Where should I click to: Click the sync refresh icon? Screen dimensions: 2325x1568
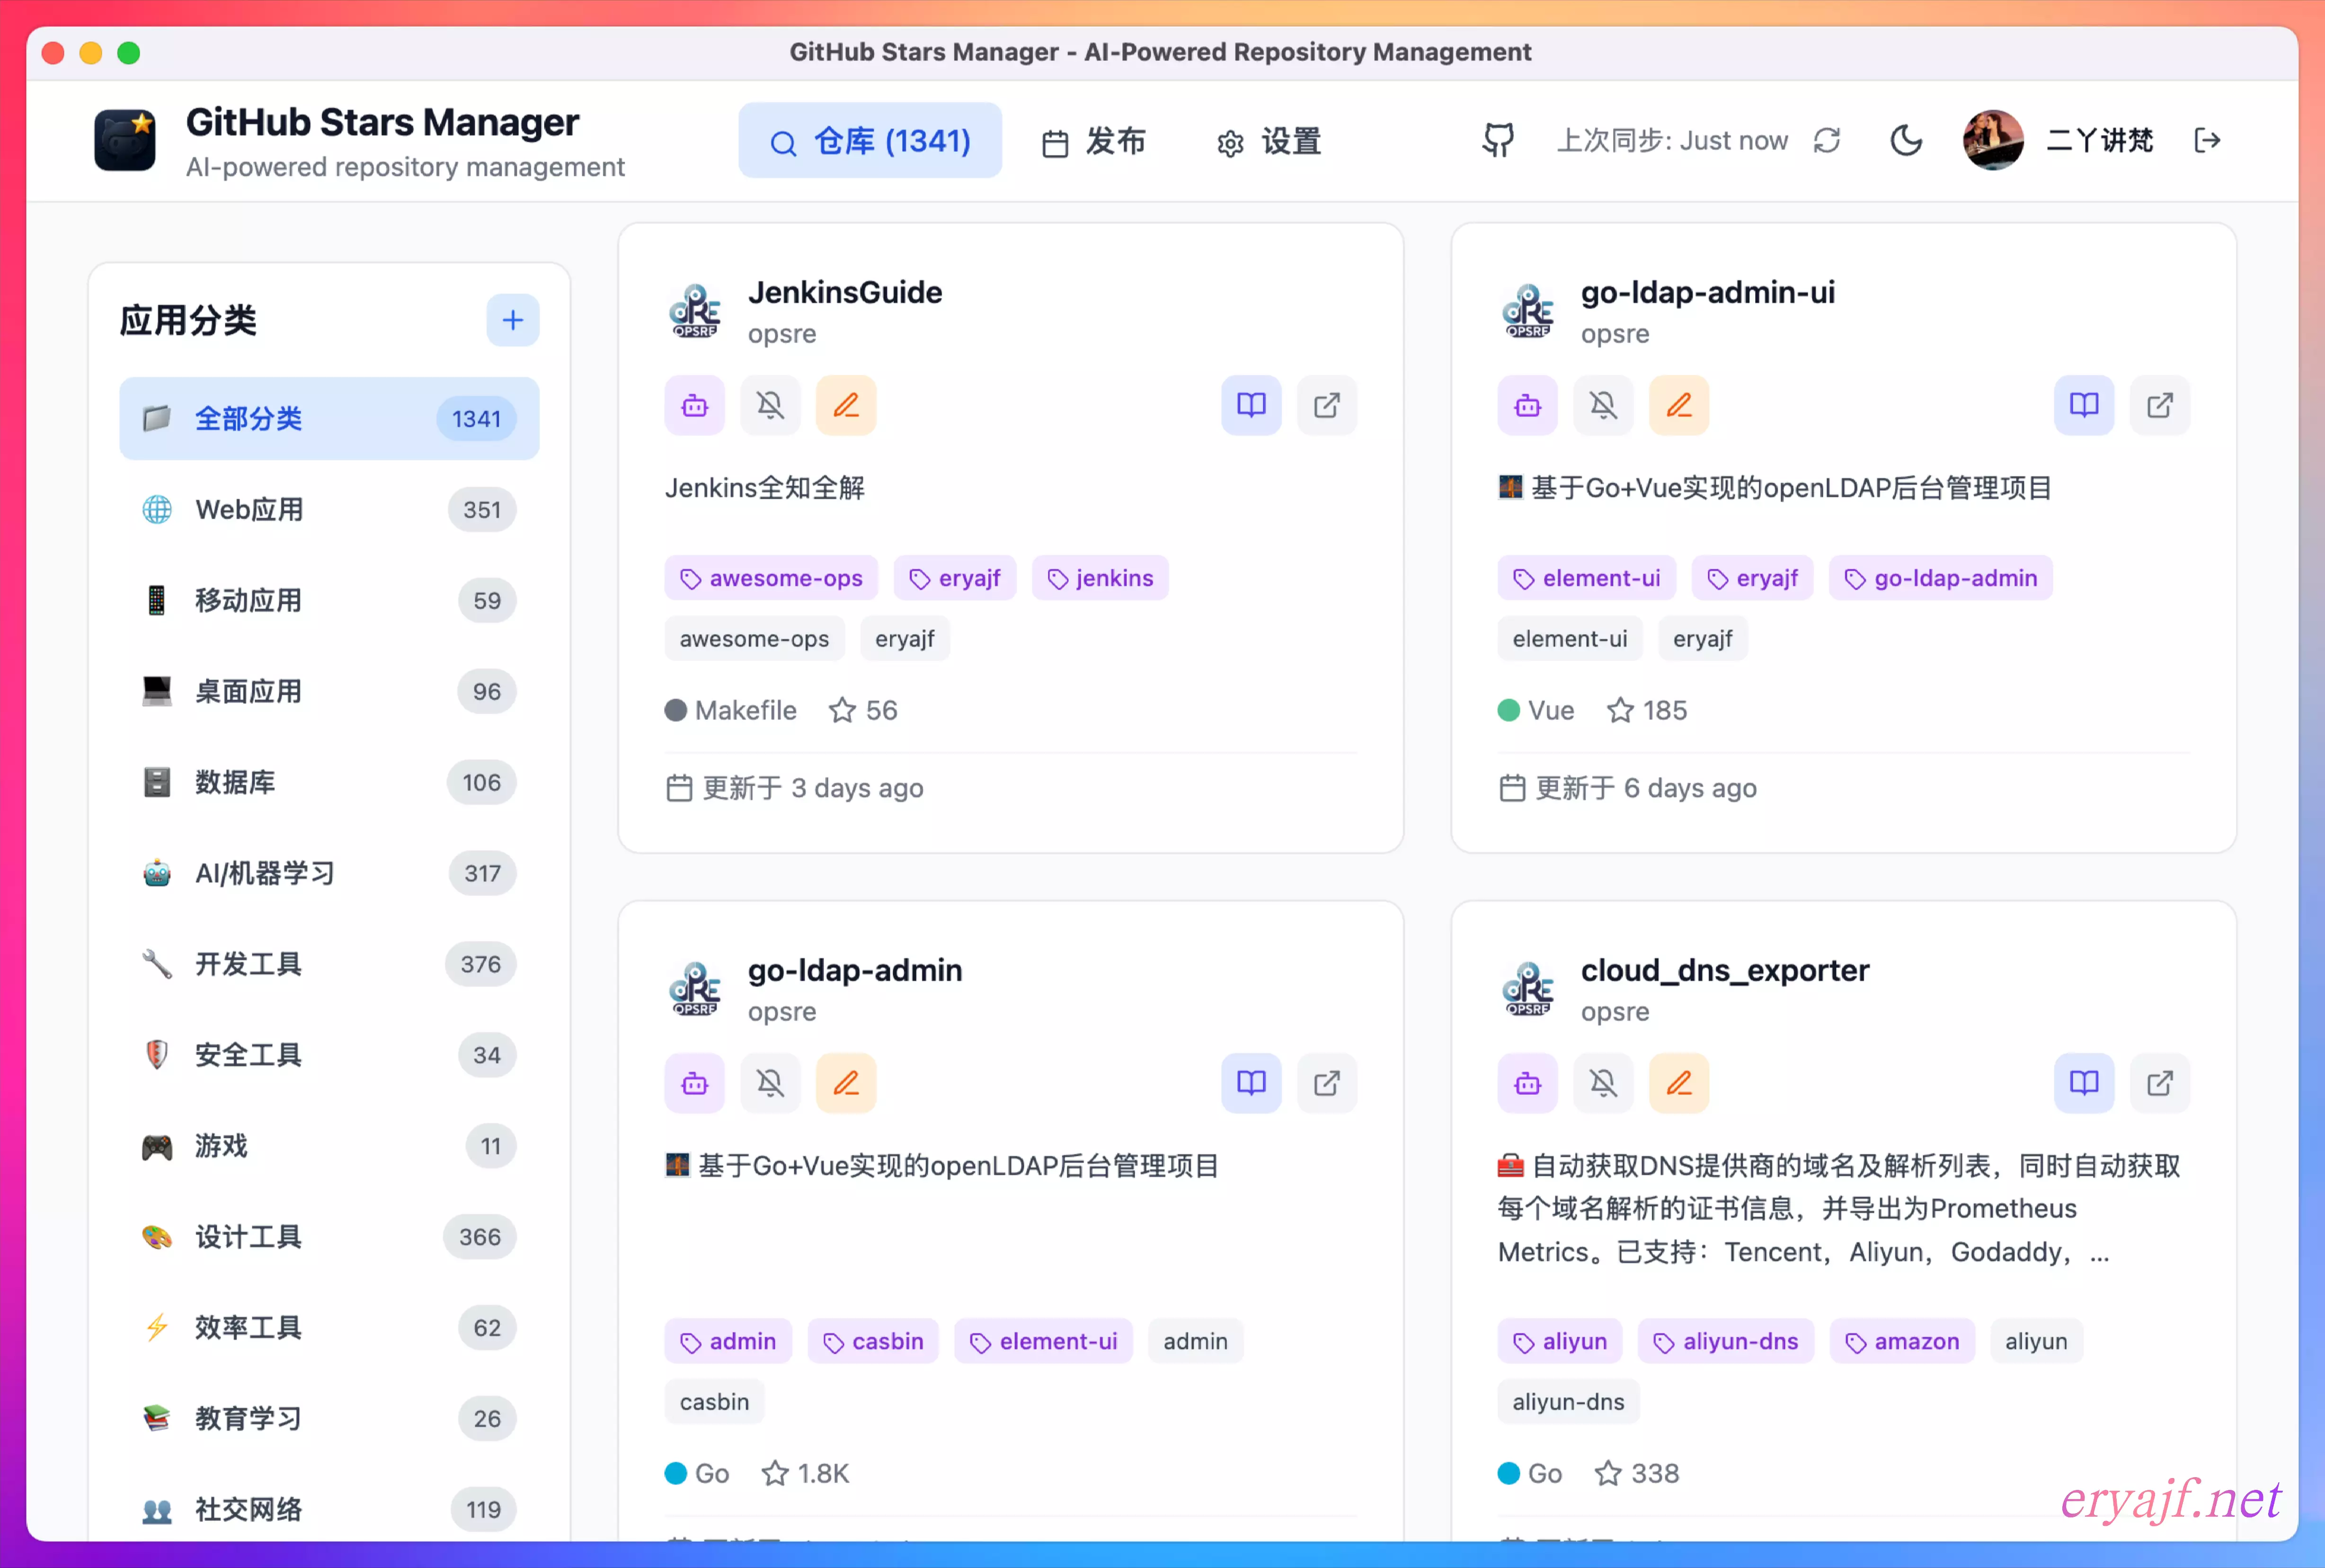click(x=1827, y=141)
